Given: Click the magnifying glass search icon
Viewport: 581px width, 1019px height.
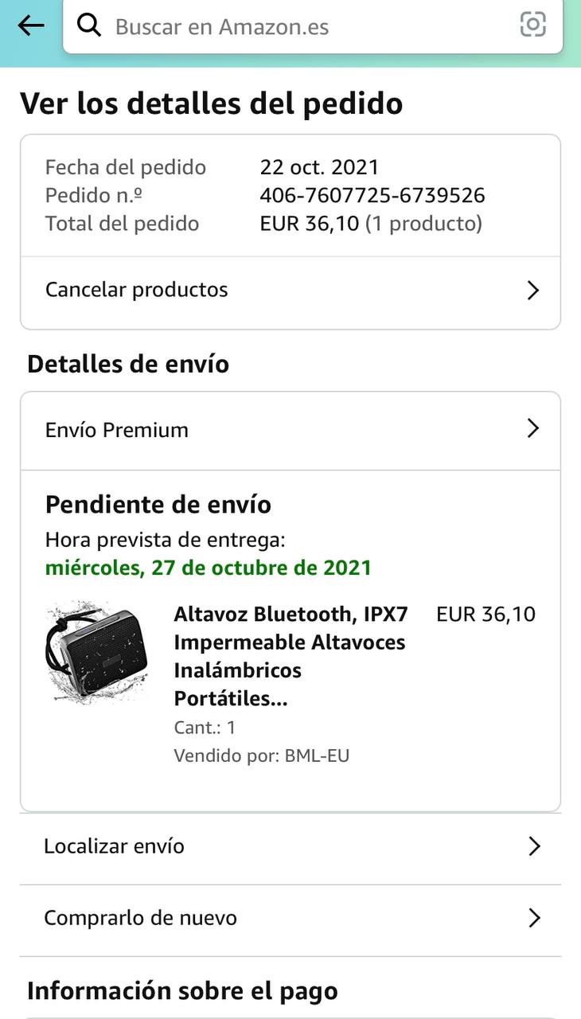Looking at the screenshot, I should (89, 26).
